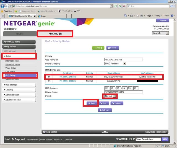Expand the Administration section
This screenshot has width=177, height=148.
pos(19,95)
